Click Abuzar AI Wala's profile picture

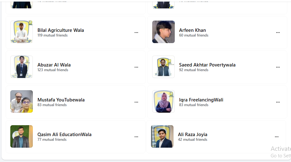tap(22, 67)
